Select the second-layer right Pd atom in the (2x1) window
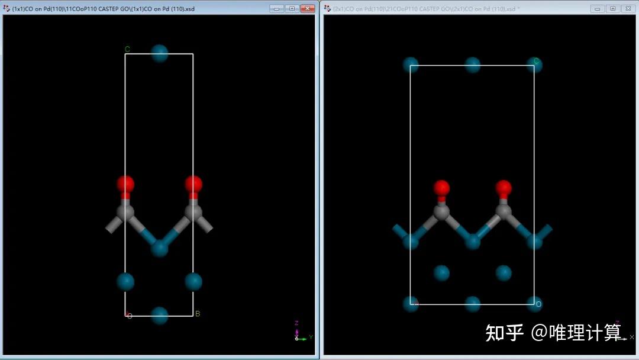This screenshot has width=639, height=360. coord(504,273)
